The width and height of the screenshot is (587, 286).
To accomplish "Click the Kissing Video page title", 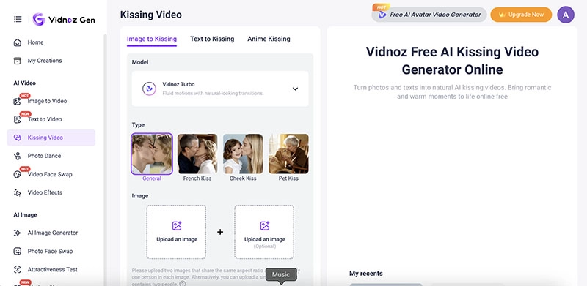I will tap(151, 15).
